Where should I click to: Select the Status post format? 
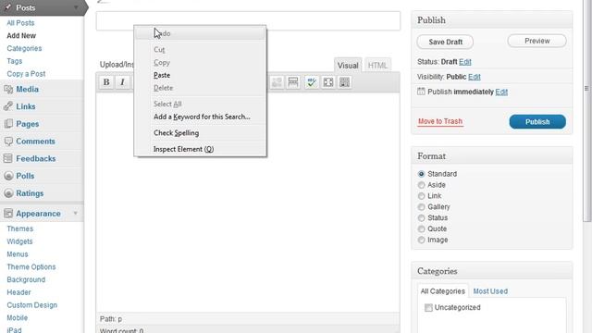[x=422, y=218]
